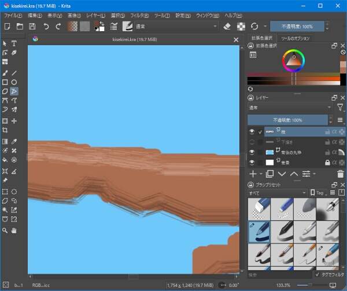Close the kisekirei.kra document tab

(235, 39)
